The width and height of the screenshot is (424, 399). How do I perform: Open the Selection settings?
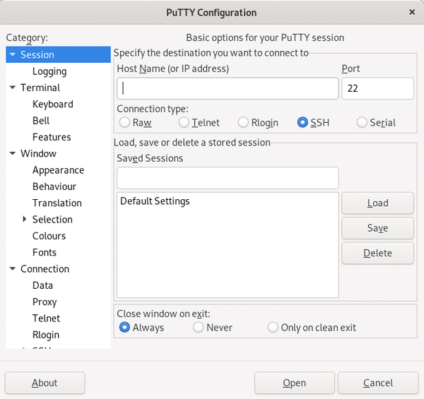52,220
